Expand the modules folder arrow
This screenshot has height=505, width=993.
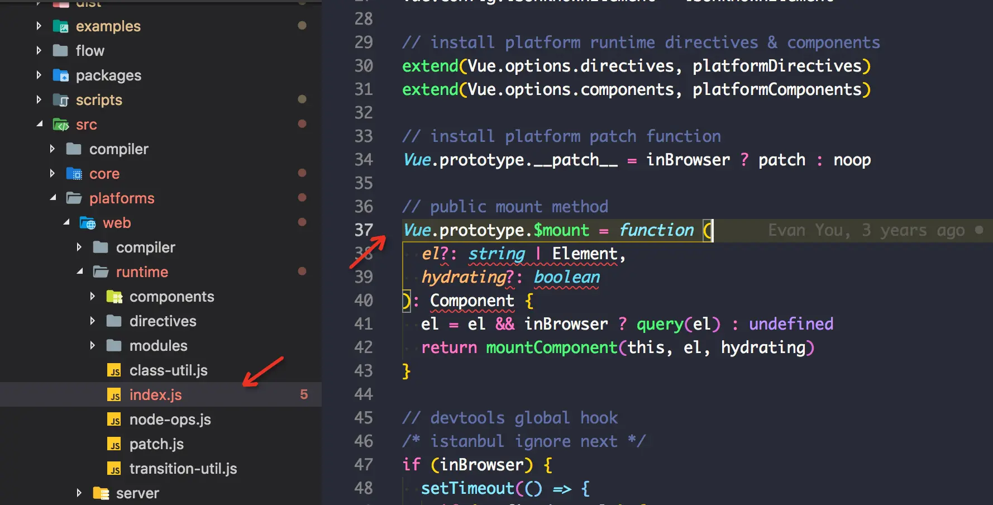92,345
